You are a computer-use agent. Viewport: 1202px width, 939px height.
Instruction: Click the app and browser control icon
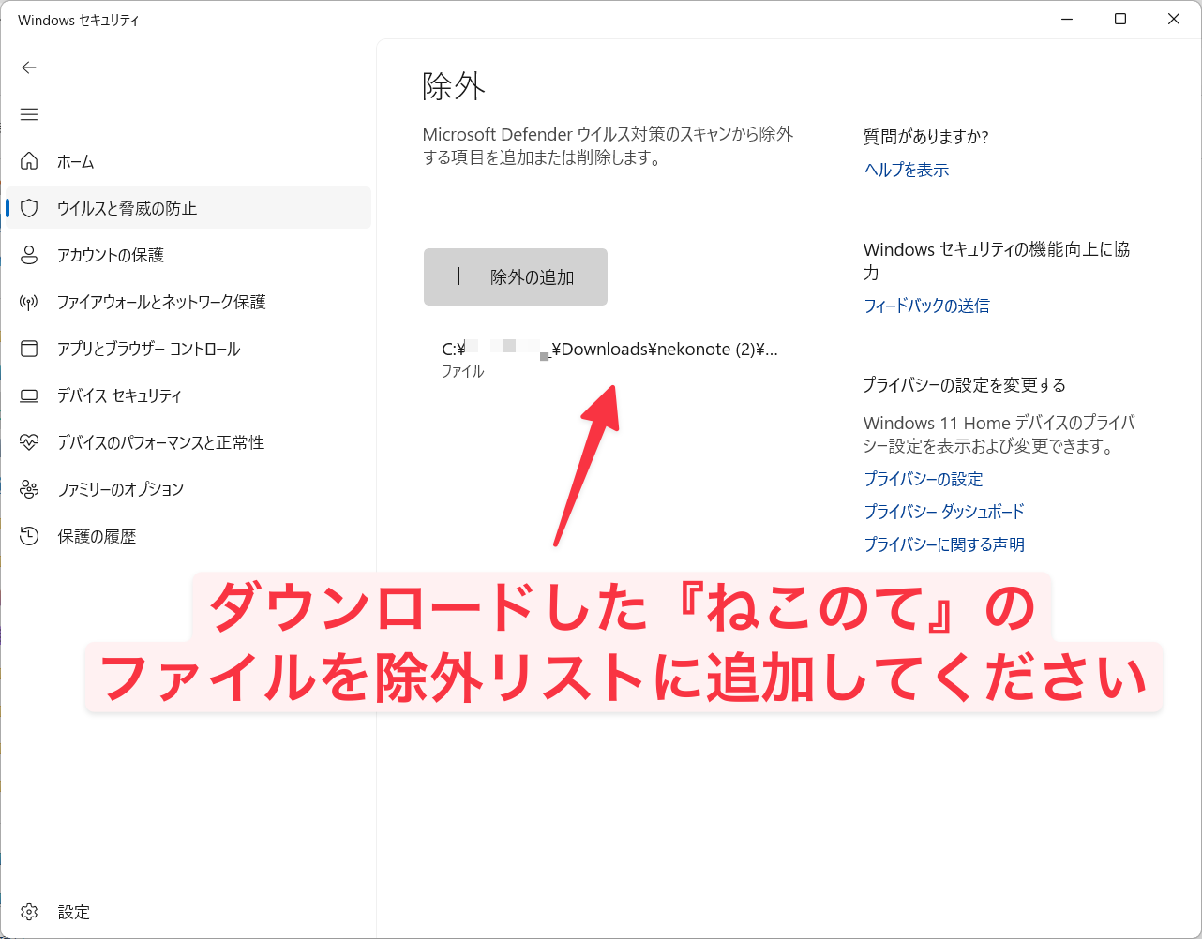click(x=29, y=349)
